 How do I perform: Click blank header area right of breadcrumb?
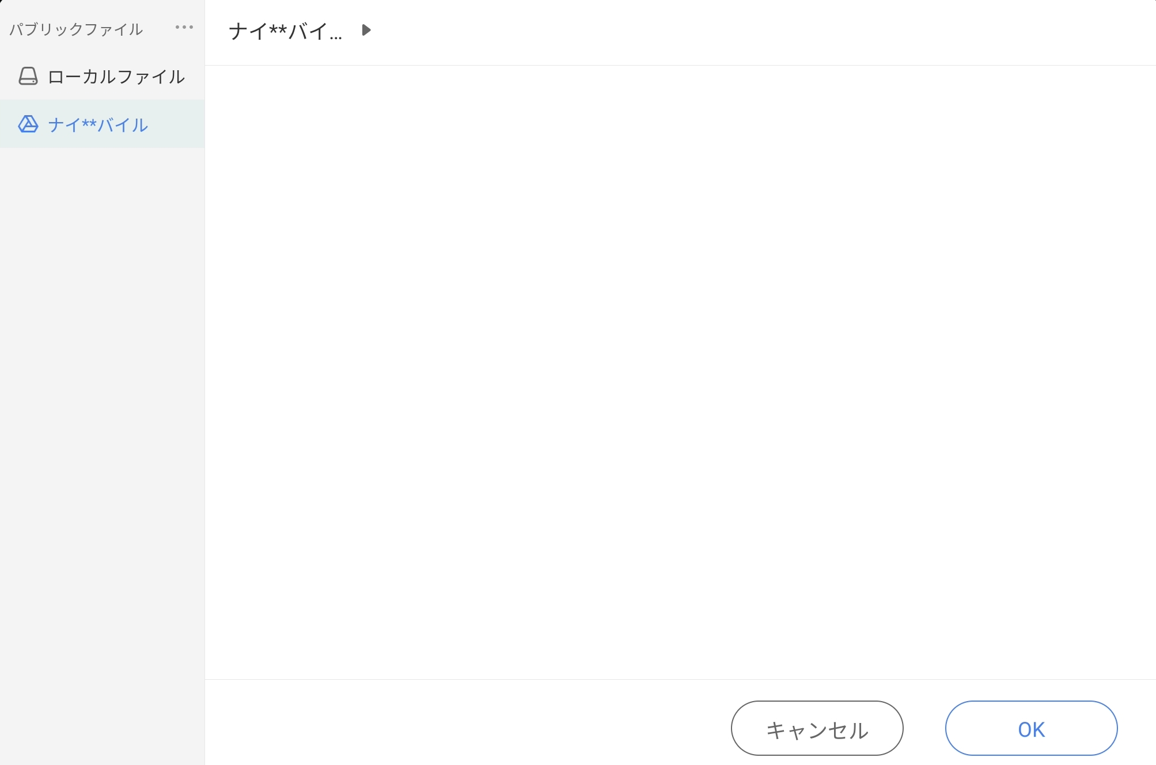pos(749,32)
